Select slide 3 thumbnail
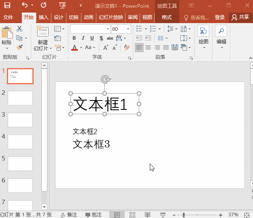The height and width of the screenshot is (218, 253). pyautogui.click(x=20, y=120)
